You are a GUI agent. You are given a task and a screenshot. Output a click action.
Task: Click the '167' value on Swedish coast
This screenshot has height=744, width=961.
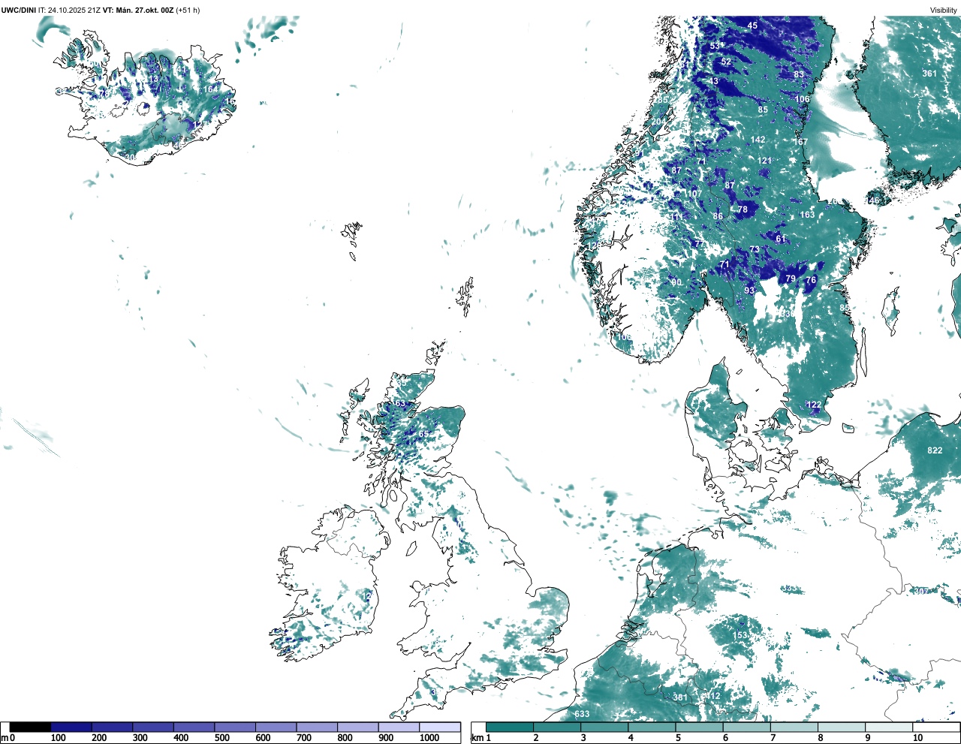pos(801,142)
